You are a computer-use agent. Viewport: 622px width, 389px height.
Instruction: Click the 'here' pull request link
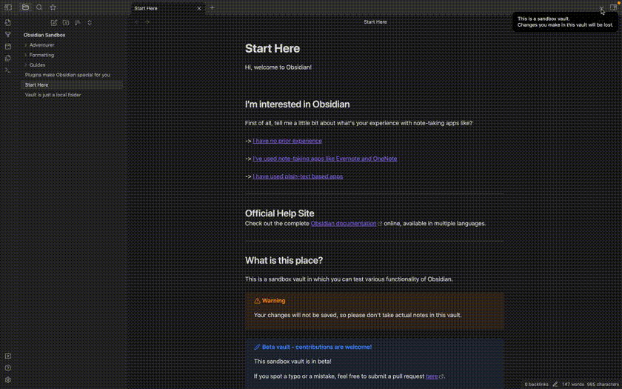432,376
